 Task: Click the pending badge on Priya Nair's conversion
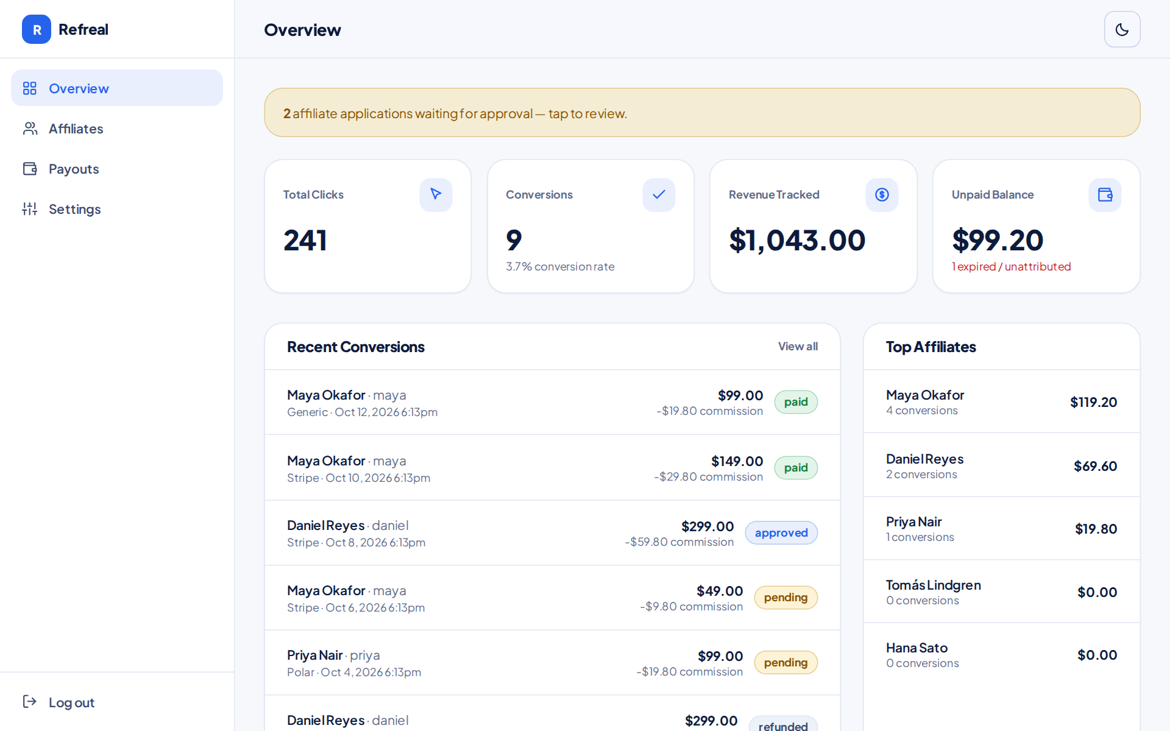785,663
